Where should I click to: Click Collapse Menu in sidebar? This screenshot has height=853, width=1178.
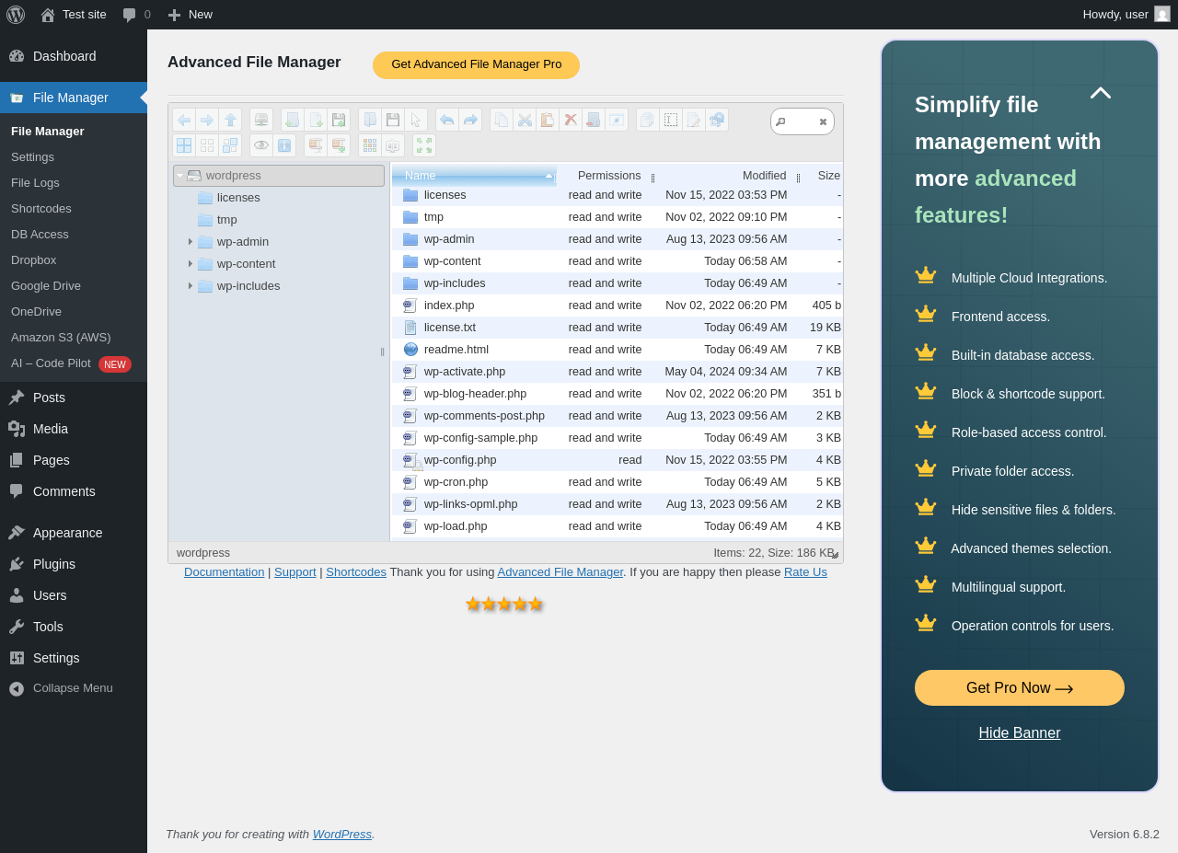click(74, 688)
